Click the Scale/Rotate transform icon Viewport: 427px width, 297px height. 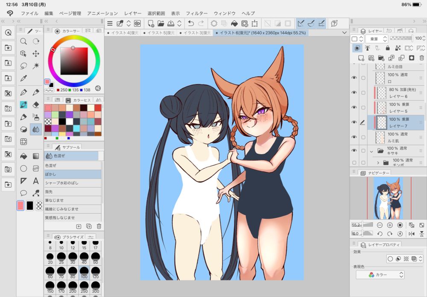tap(254, 24)
